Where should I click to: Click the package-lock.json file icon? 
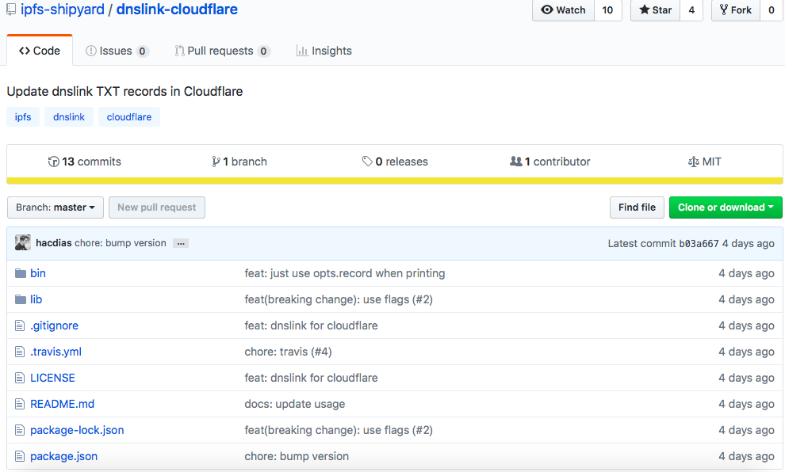coord(20,430)
